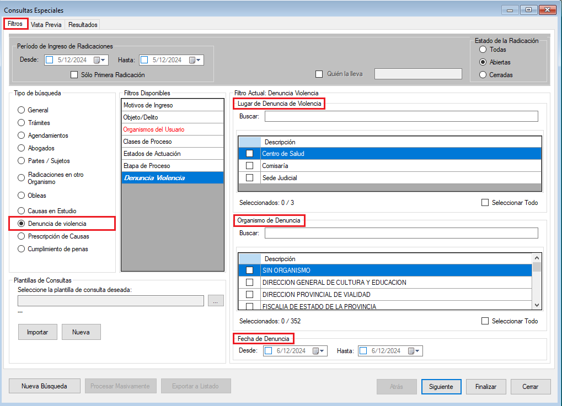This screenshot has width=562, height=406.
Task: Check the Centro de Salud row checkbox
Action: [249, 154]
